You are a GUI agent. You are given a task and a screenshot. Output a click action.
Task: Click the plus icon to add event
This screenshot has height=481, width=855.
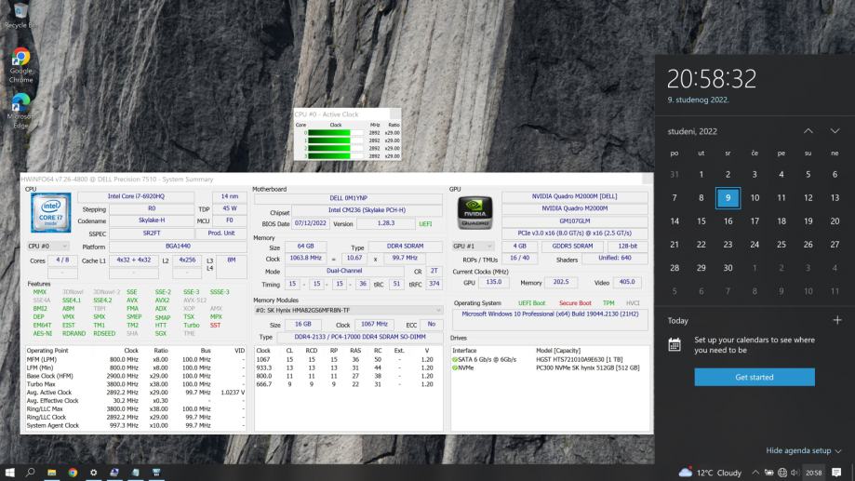tap(836, 320)
